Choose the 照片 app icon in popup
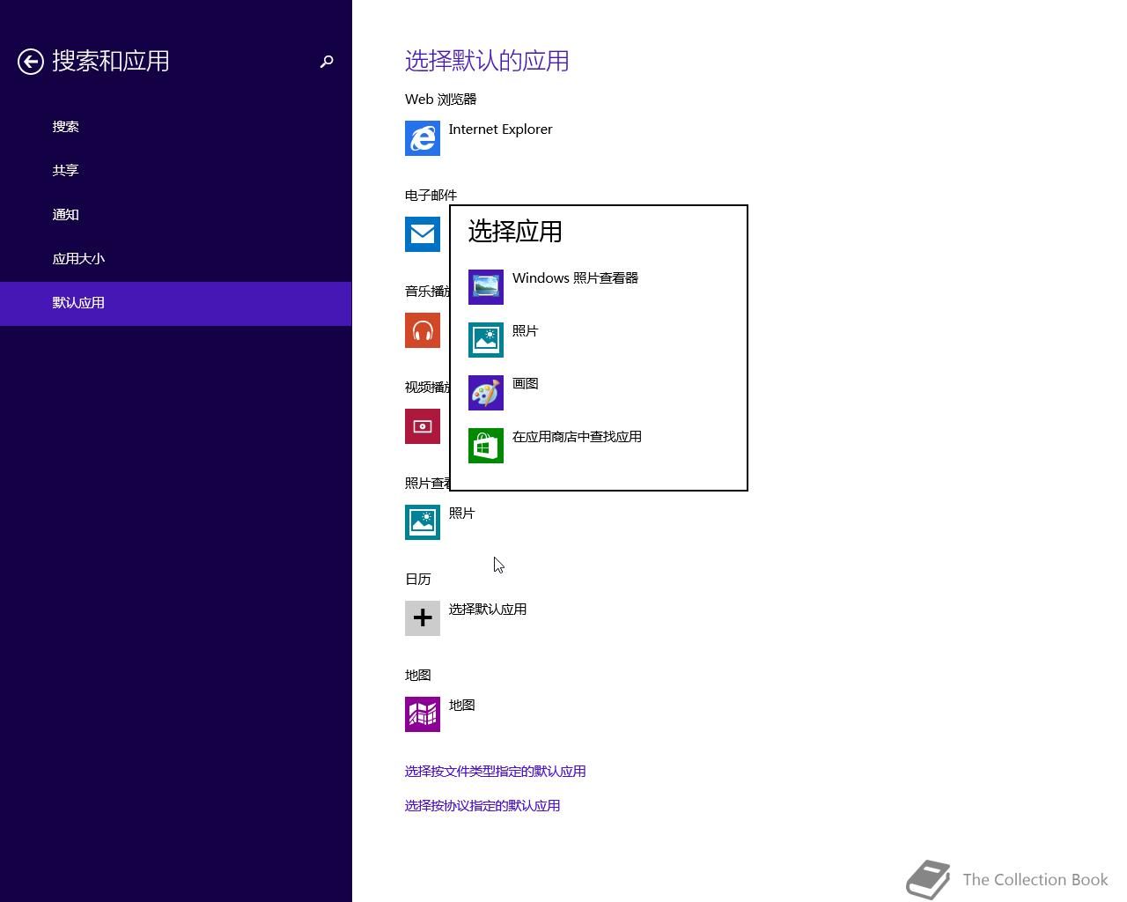Image resolution: width=1127 pixels, height=902 pixels. [486, 340]
